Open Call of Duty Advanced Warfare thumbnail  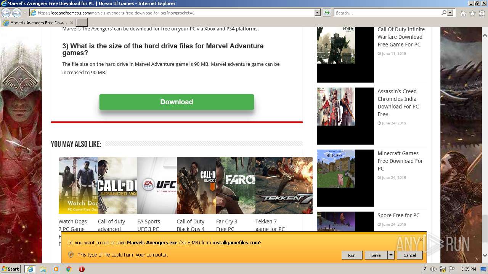click(x=117, y=185)
